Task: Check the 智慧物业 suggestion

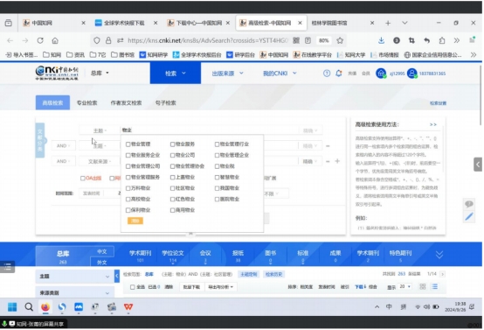Action: tap(217, 177)
